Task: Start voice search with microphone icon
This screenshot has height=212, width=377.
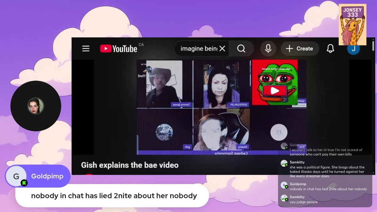Action: 268,49
